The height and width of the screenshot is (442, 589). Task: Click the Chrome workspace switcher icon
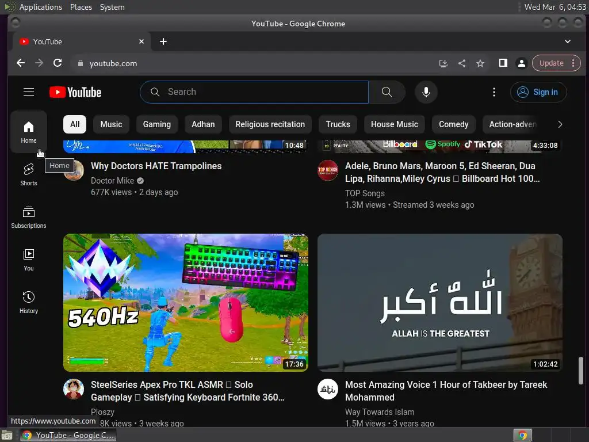click(522, 435)
